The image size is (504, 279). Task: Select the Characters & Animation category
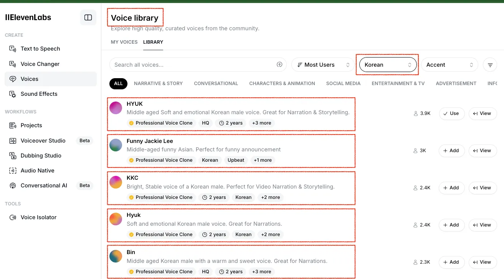(x=282, y=84)
